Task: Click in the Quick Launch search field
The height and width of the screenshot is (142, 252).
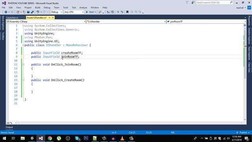Action: (214, 3)
